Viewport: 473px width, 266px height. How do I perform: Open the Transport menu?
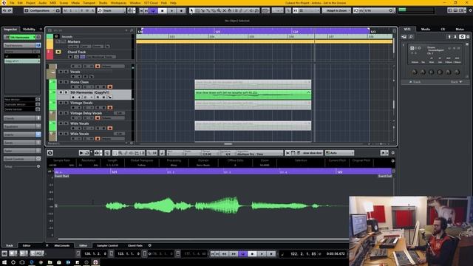[x=89, y=3]
